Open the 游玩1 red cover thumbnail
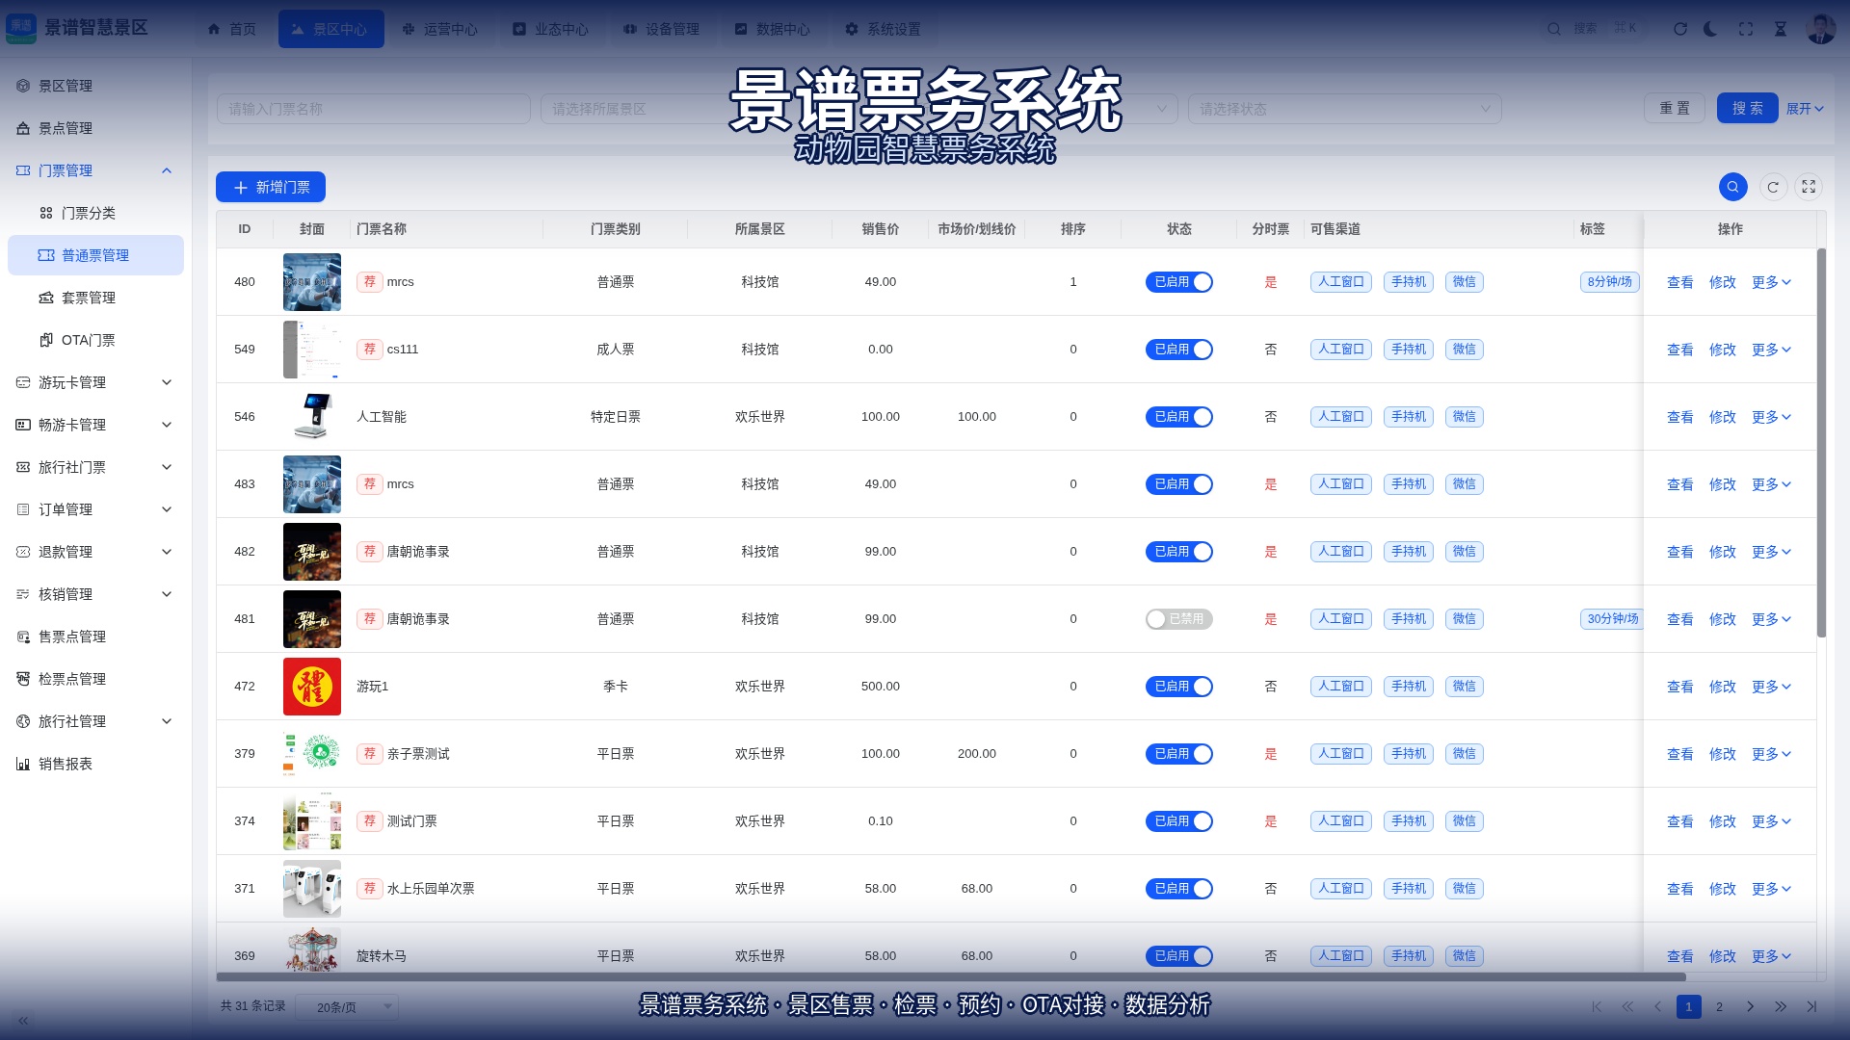 pos(312,687)
